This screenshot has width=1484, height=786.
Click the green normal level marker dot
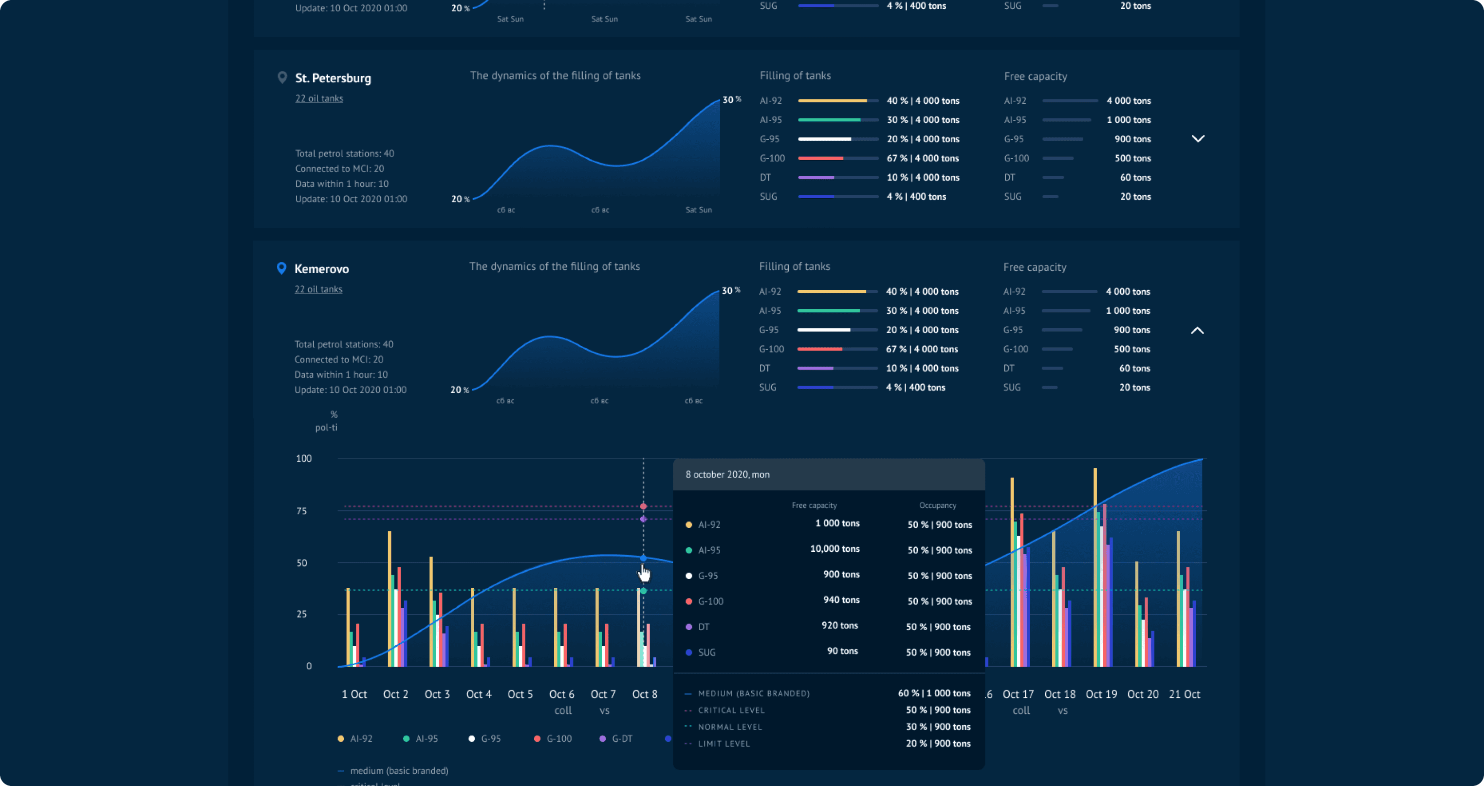tap(644, 591)
